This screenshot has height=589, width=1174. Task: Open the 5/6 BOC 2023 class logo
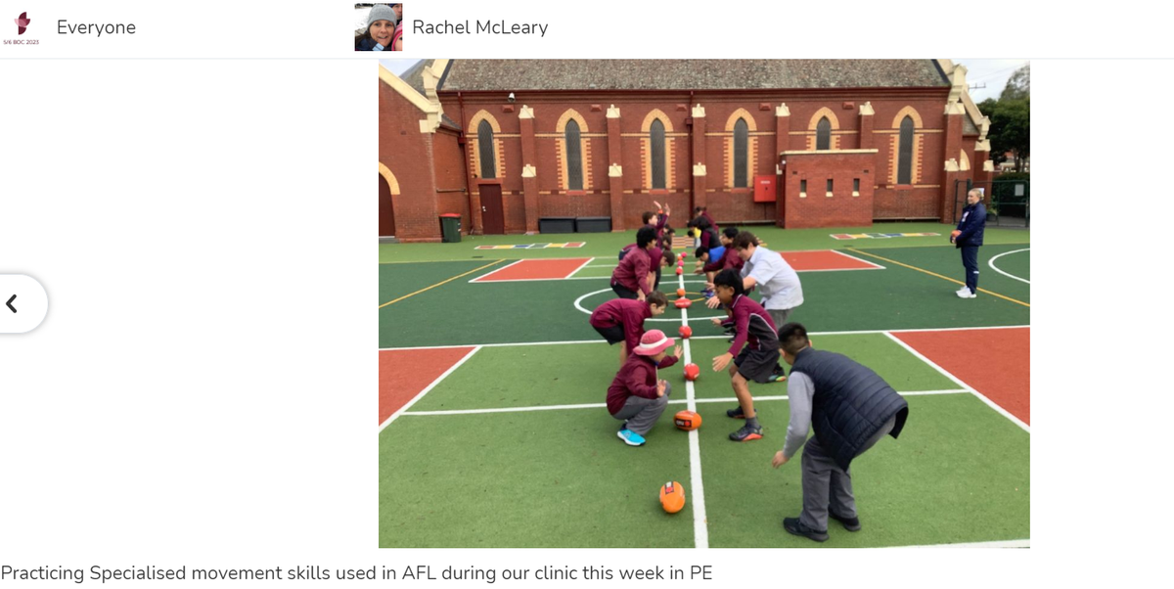click(21, 28)
